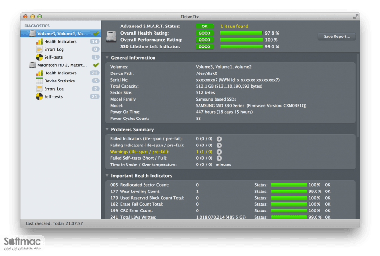380x256 pixels.
Task: Click the 14 badge beside Health Indicators
Action: (x=94, y=41)
